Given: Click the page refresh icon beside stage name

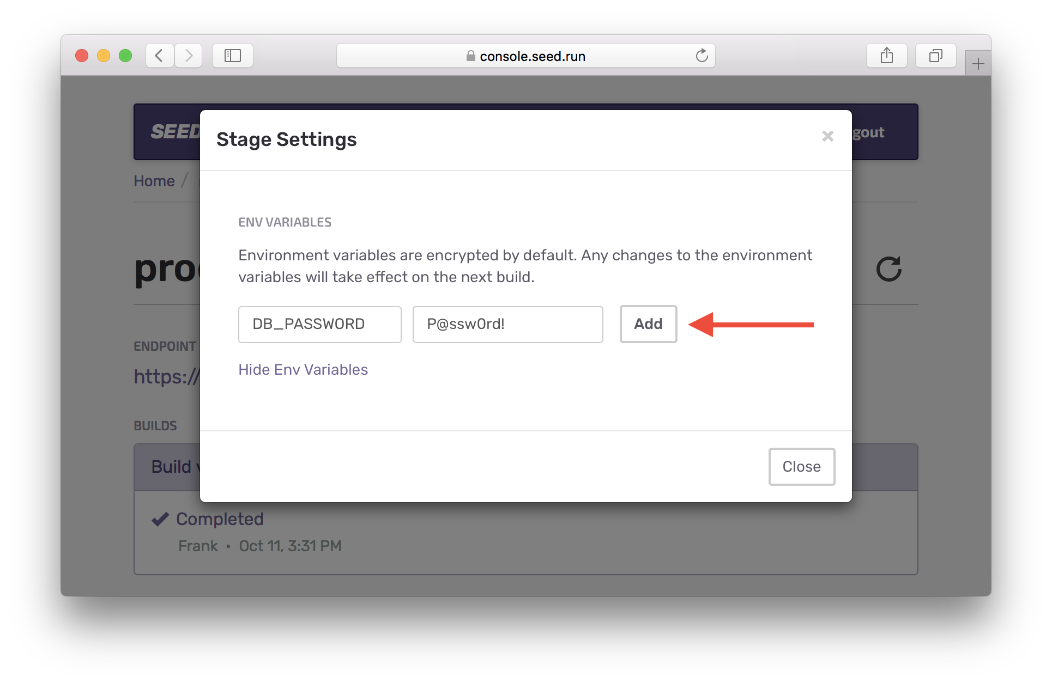Looking at the screenshot, I should [888, 269].
